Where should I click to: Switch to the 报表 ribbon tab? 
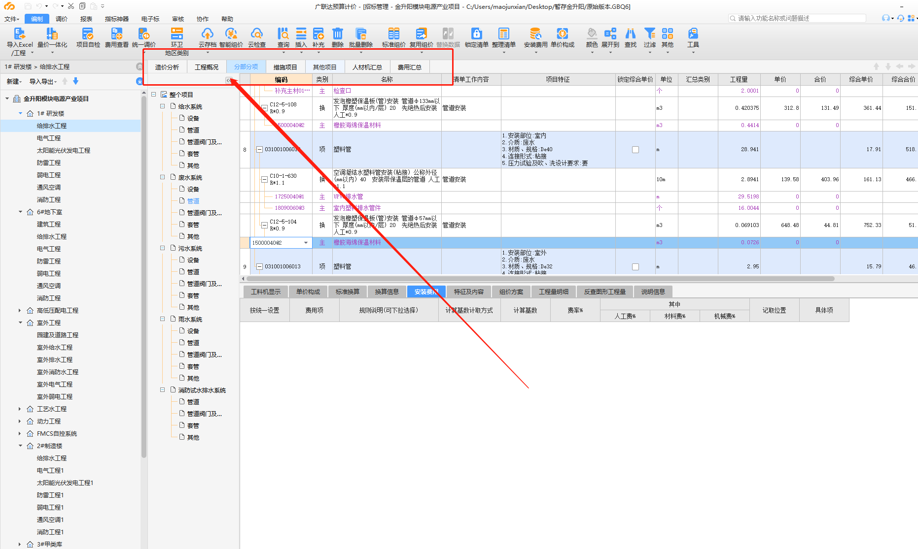pyautogui.click(x=86, y=19)
